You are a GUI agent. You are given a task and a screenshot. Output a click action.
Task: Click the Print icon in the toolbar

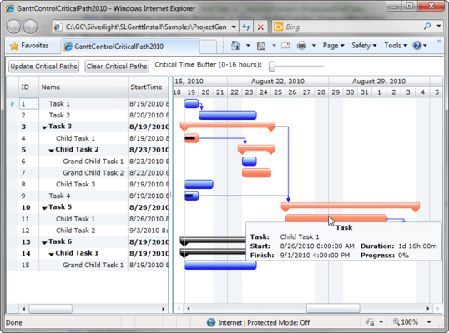tap(301, 46)
